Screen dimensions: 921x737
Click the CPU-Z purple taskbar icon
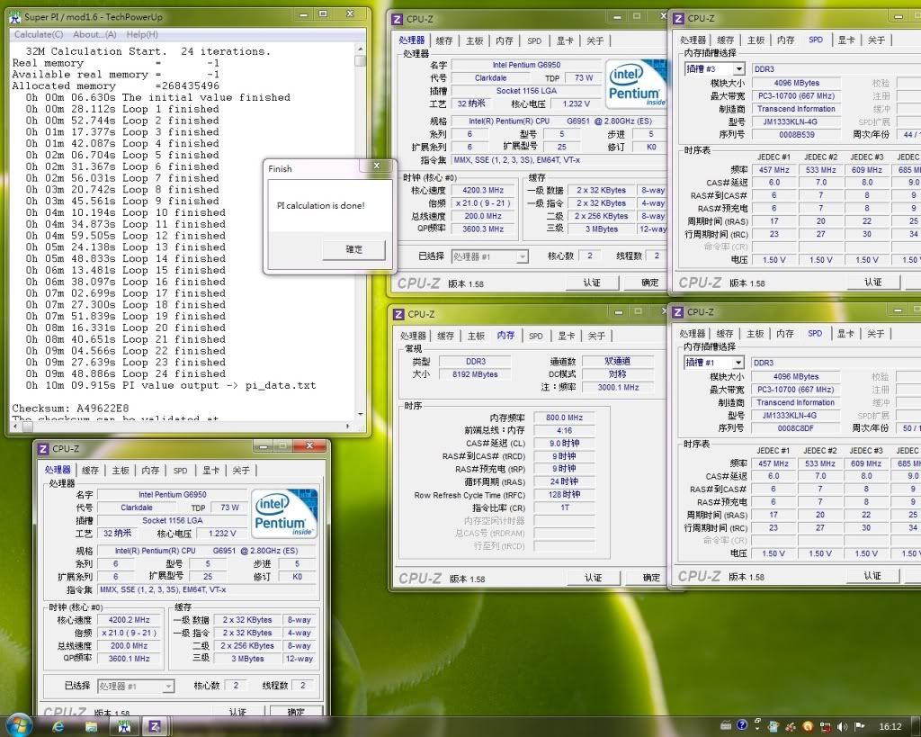(x=155, y=725)
